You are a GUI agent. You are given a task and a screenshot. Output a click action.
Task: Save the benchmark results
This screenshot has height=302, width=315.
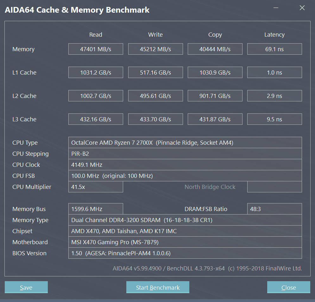pyautogui.click(x=26, y=287)
